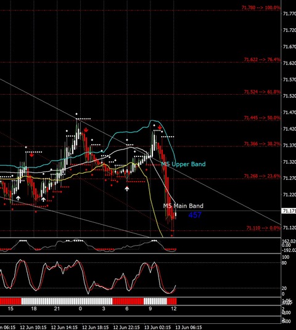296x330 pixels.
Task: Click the stochastic level 20 scale value
Action: click(x=284, y=288)
